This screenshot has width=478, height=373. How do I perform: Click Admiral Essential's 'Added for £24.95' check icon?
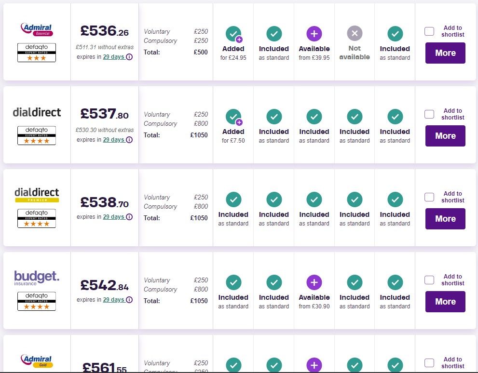(233, 34)
